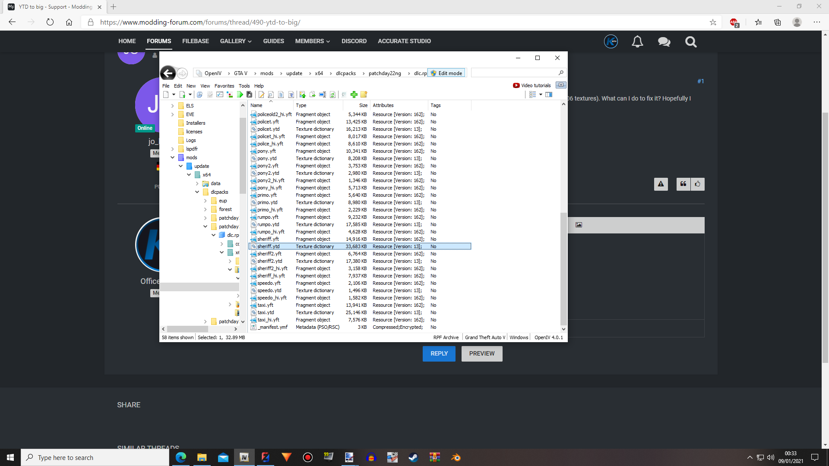Open the Favorites menu
Image resolution: width=829 pixels, height=466 pixels.
pos(224,86)
